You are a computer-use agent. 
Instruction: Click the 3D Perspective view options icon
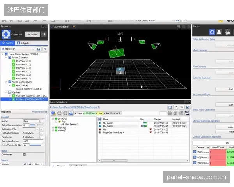pyautogui.click(x=74, y=27)
